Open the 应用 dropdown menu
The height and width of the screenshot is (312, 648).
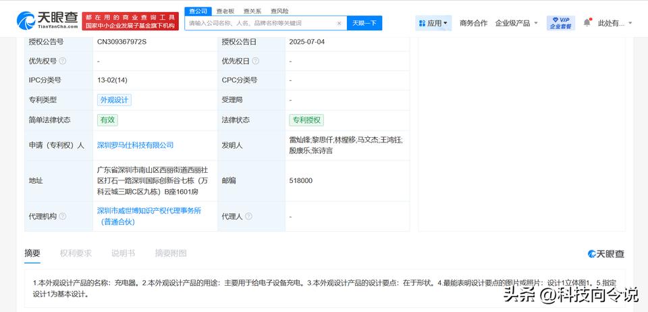[433, 23]
